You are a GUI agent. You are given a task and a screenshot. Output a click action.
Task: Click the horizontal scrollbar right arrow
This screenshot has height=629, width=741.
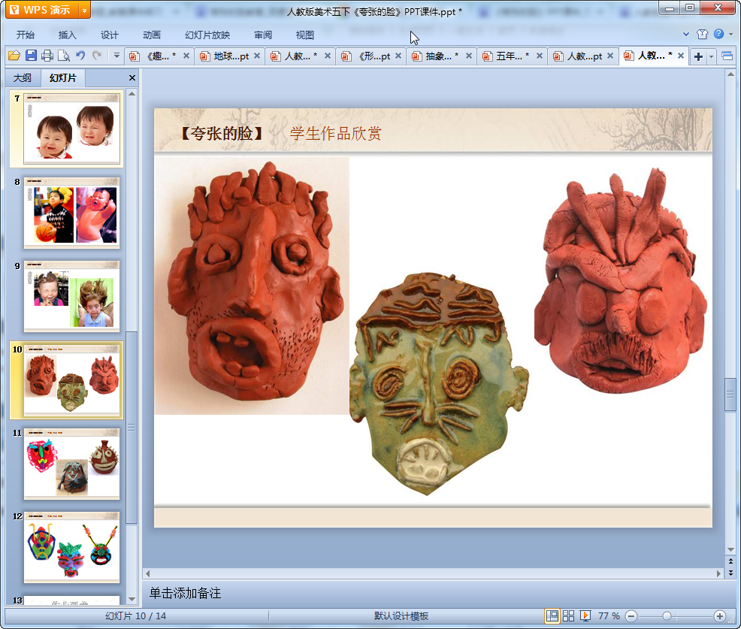pyautogui.click(x=718, y=573)
